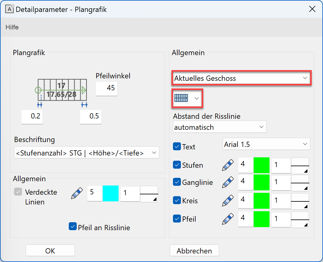Toggle the Pfeil an Risslinie checkbox
The width and height of the screenshot is (323, 262).
73,227
